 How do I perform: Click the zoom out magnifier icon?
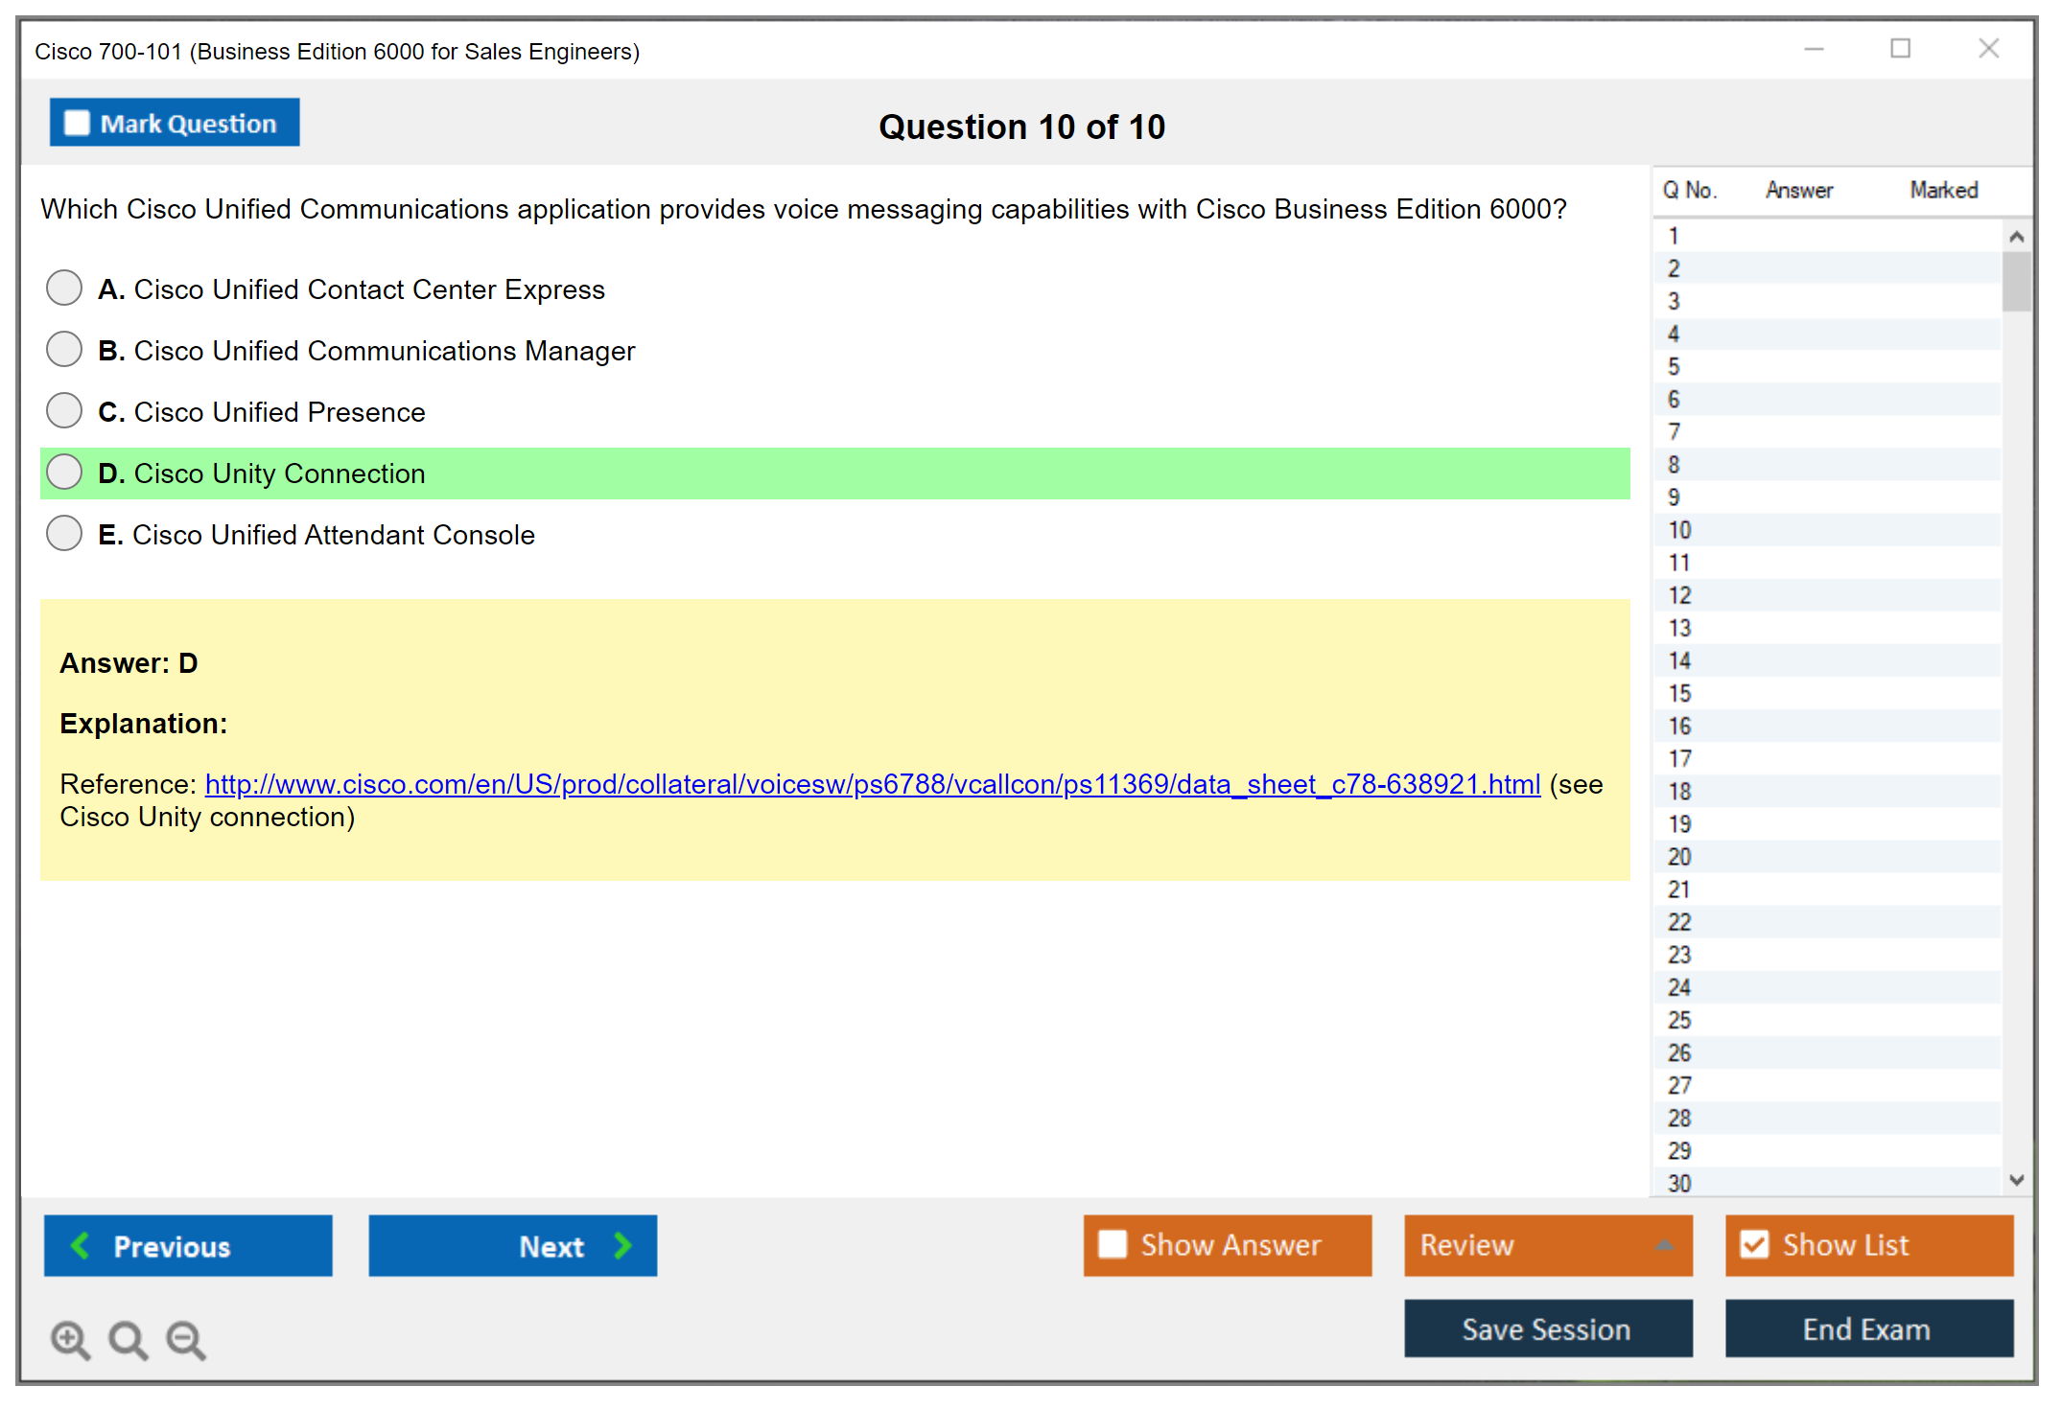[185, 1339]
